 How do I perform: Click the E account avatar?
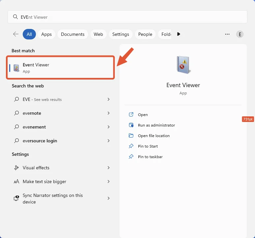click(x=240, y=34)
